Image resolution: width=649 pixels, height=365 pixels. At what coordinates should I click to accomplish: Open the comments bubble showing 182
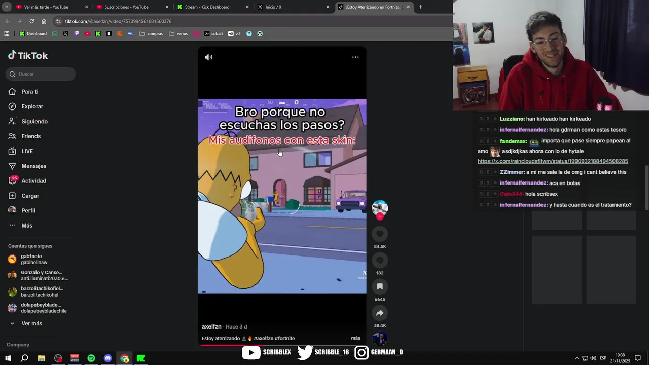(380, 260)
